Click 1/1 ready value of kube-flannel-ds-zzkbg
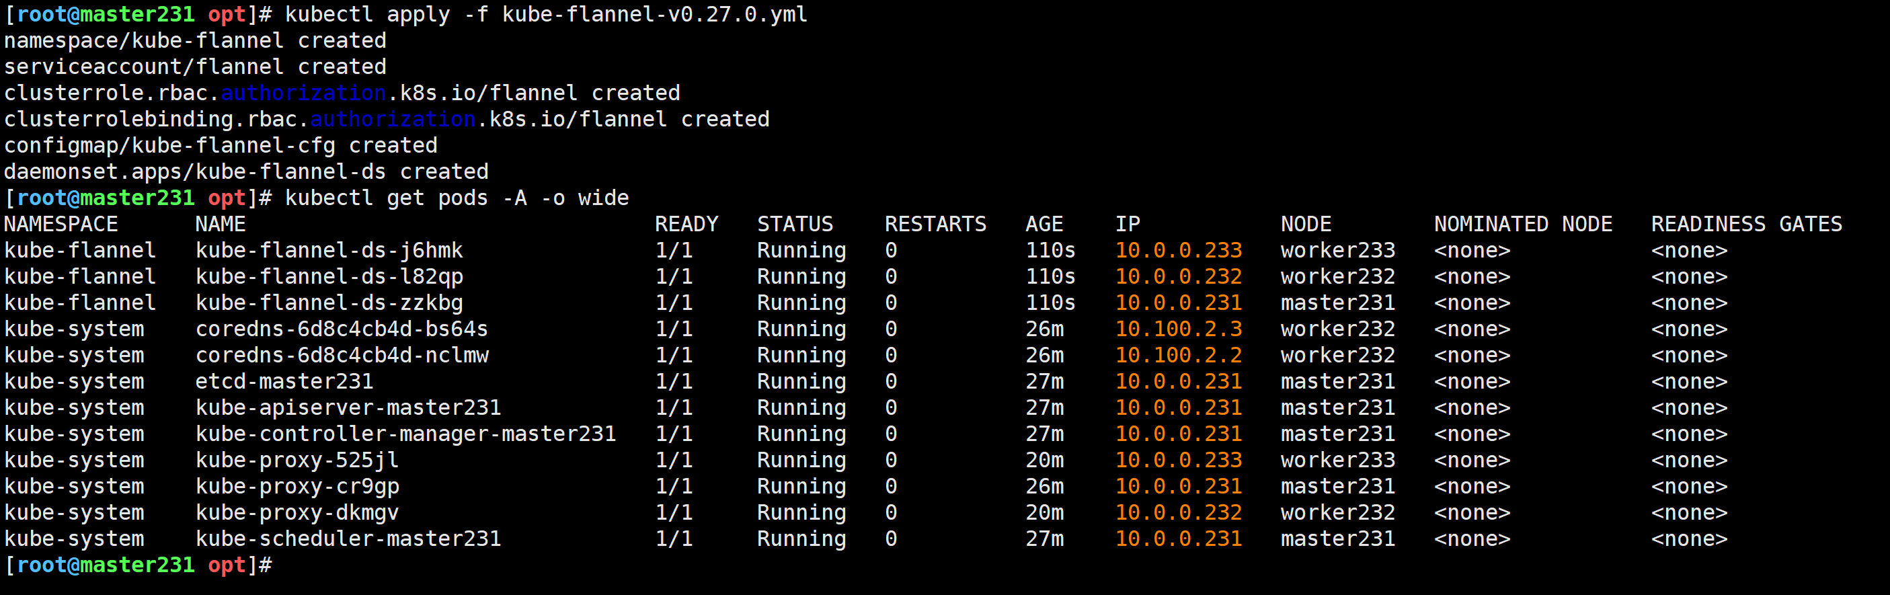The width and height of the screenshot is (1890, 595). pos(674,303)
